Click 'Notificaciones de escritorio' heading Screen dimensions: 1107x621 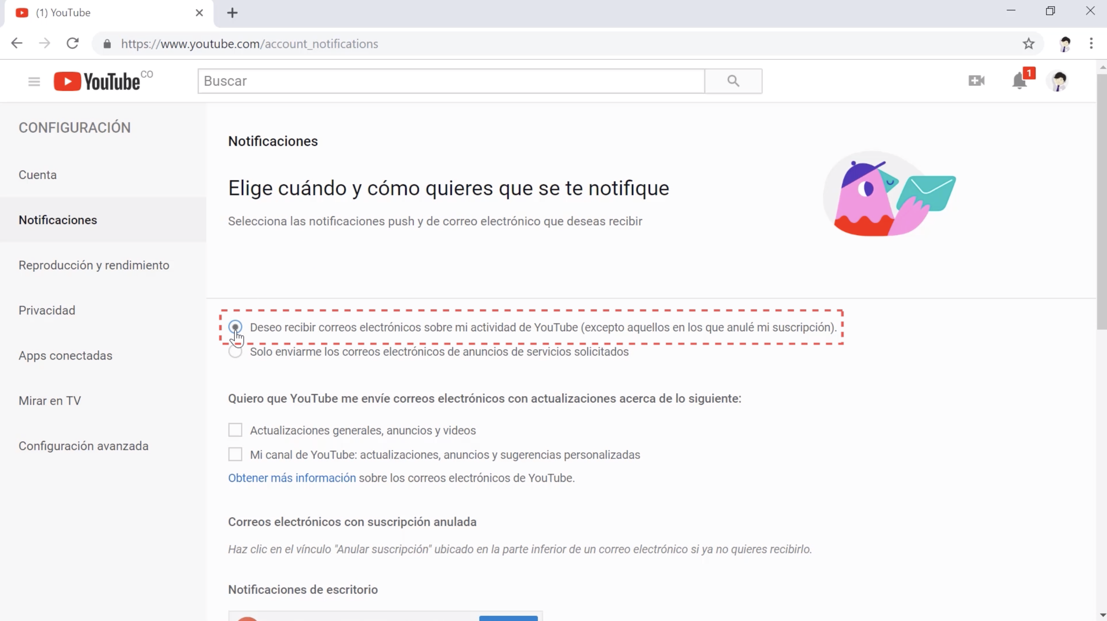(303, 590)
